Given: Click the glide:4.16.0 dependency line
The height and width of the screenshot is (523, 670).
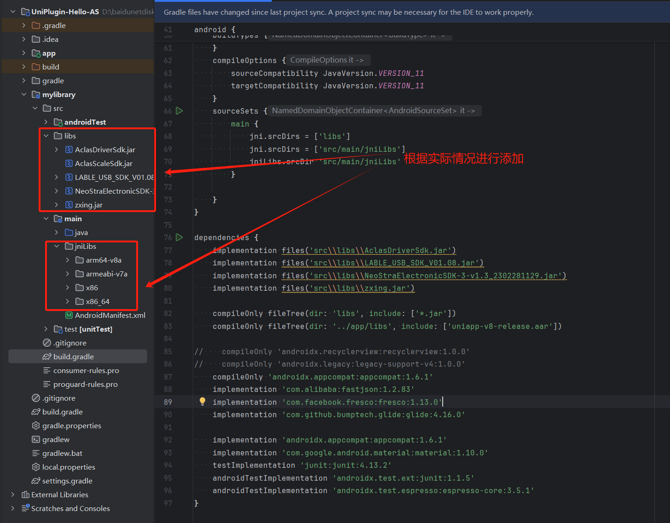Looking at the screenshot, I should pyautogui.click(x=339, y=414).
